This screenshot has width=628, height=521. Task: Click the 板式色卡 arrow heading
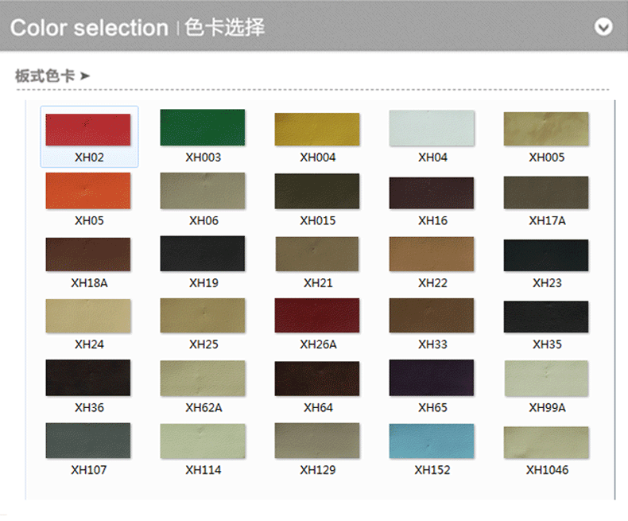click(x=52, y=76)
